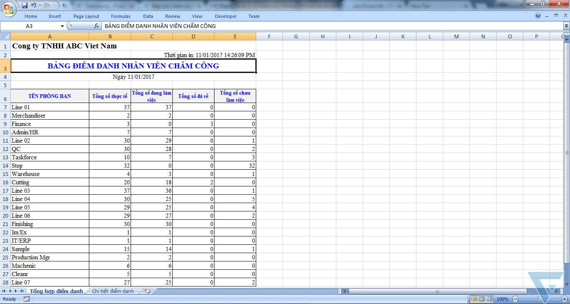Switch to Page Layout view button
Viewport: 570px width, 304px height.
[x=482, y=299]
